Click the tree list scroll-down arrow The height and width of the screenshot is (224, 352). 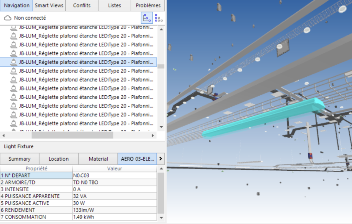coord(161,127)
